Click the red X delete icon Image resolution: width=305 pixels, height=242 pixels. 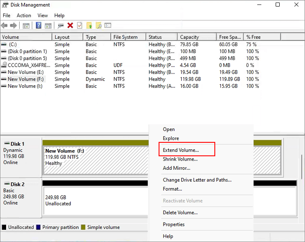(x=70, y=26)
